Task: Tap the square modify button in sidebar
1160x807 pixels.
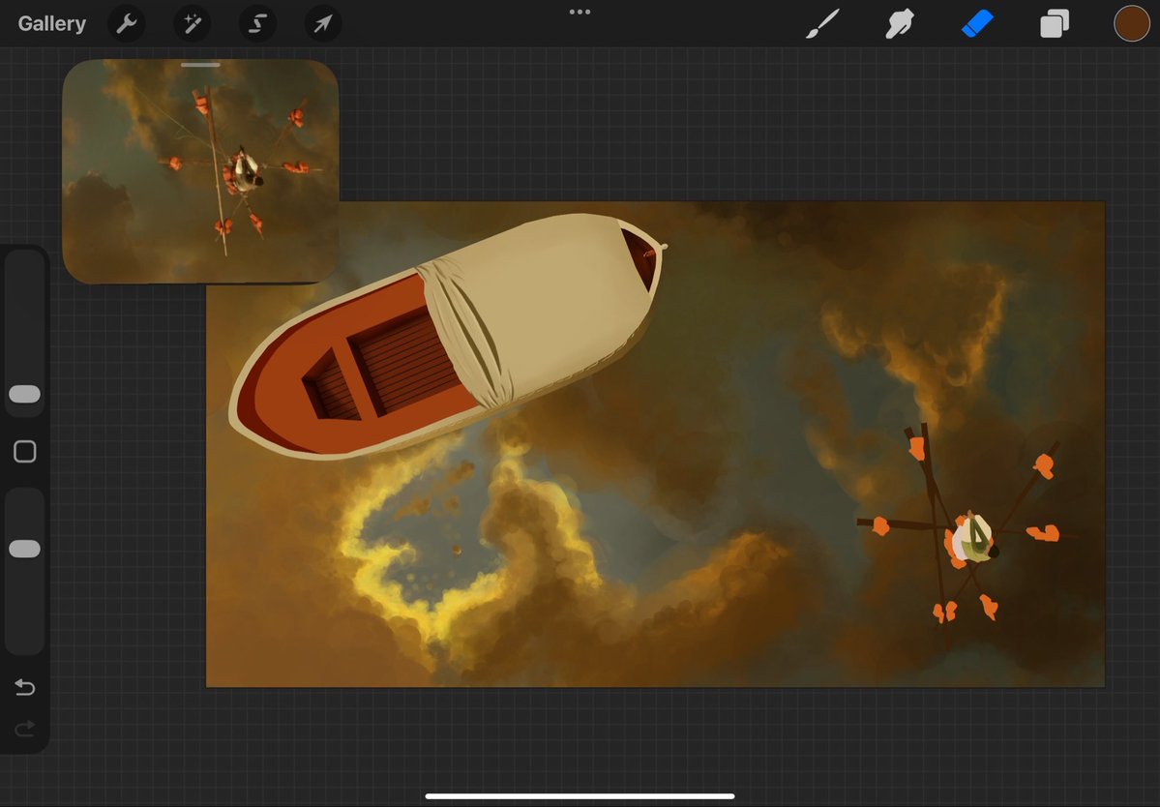Action: (24, 451)
